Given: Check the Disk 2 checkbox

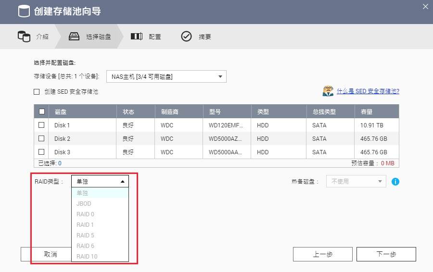Looking at the screenshot, I should 41,138.
